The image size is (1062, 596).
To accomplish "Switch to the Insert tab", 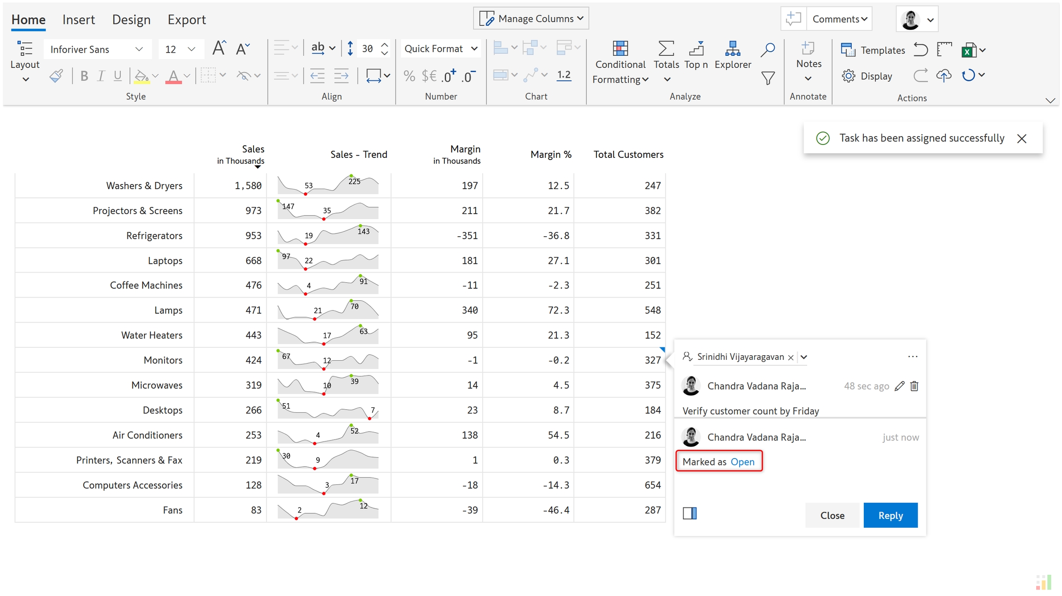I will 78,20.
